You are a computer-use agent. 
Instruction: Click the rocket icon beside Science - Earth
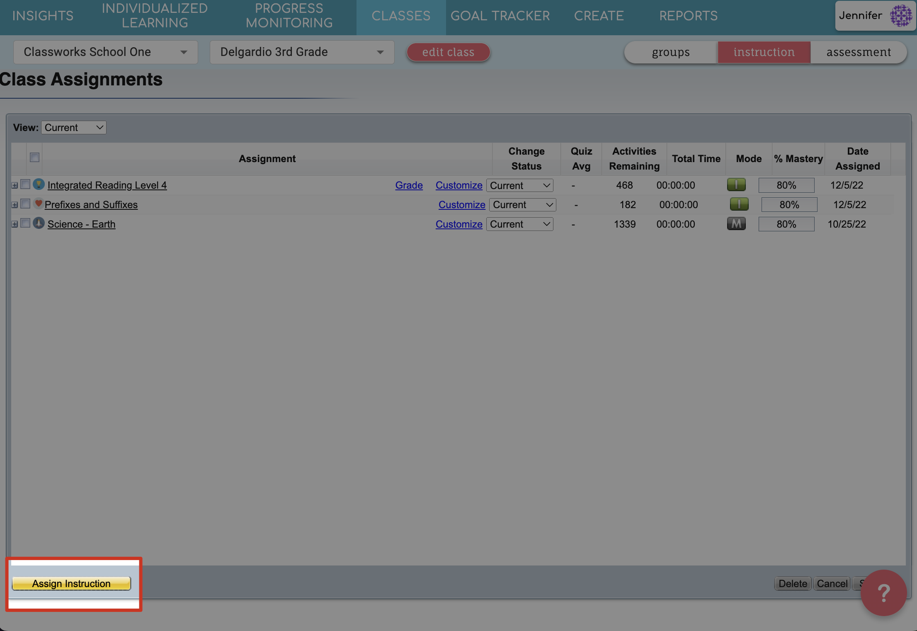38,223
